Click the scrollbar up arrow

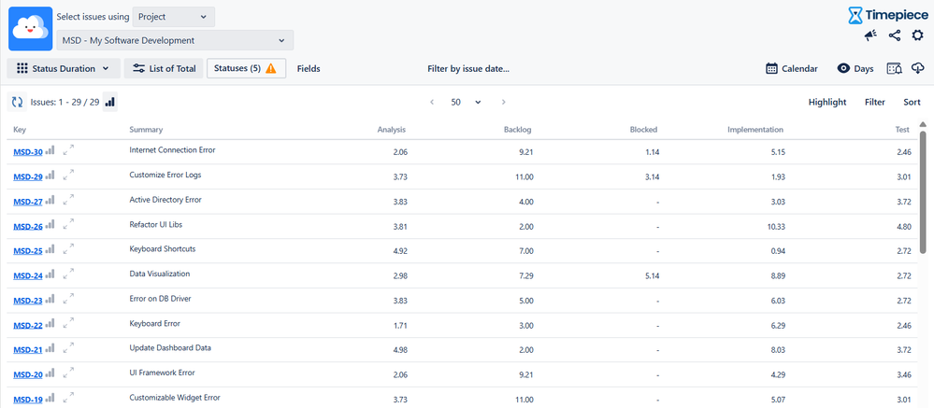tap(924, 124)
